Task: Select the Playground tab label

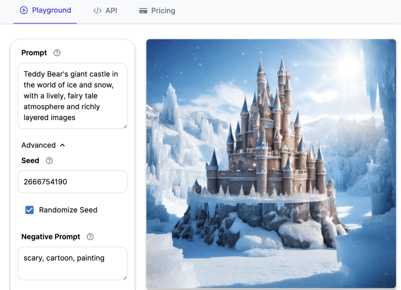Action: (x=52, y=10)
